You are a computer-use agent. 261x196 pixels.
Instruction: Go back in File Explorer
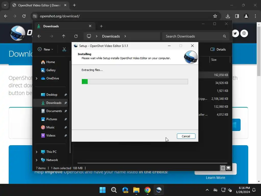[x=39, y=36]
